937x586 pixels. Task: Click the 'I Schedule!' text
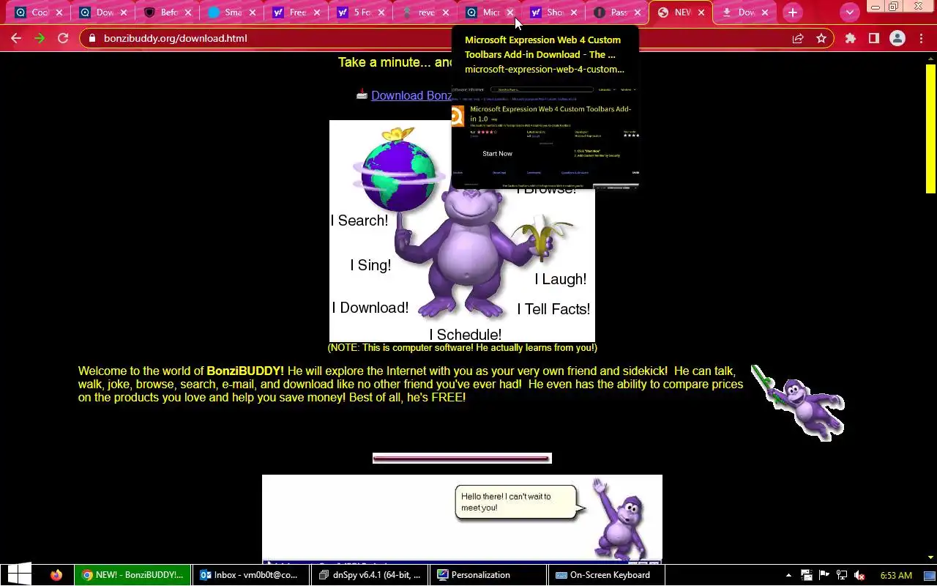465,335
